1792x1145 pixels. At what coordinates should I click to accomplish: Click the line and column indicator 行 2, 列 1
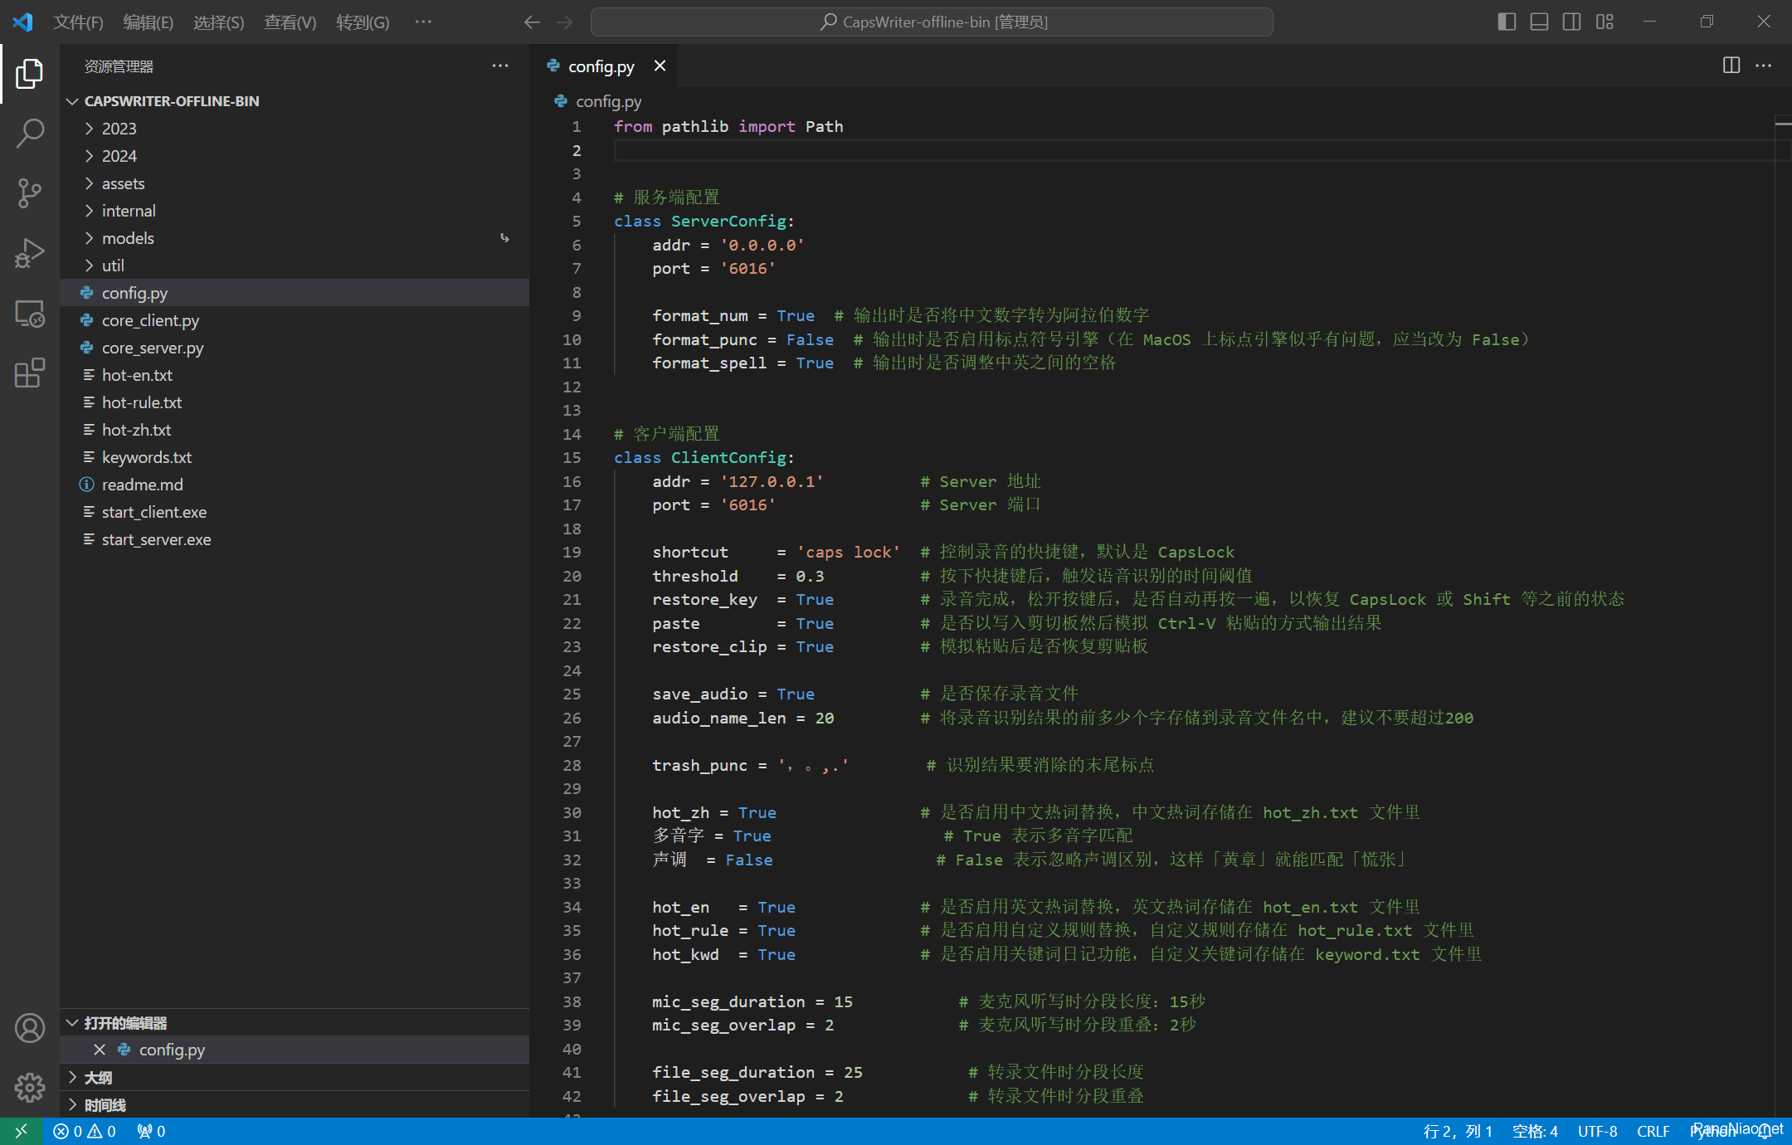(1458, 1131)
